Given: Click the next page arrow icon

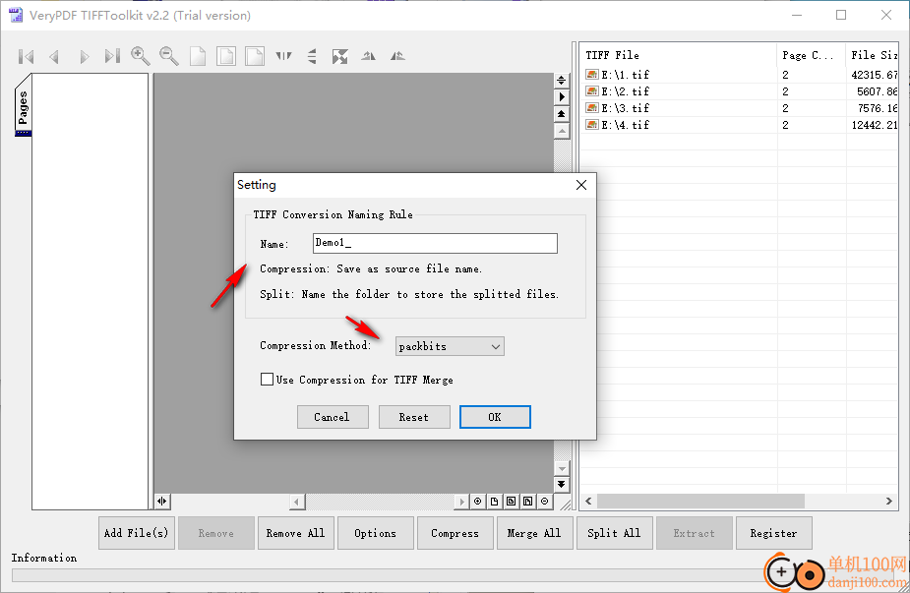Looking at the screenshot, I should pyautogui.click(x=85, y=56).
